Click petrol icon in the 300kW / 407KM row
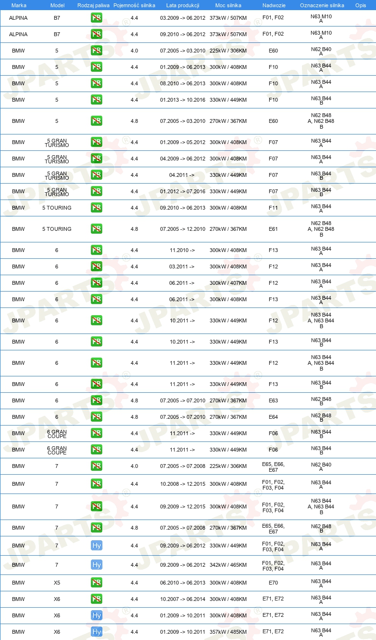The width and height of the screenshot is (376, 640). [96, 283]
